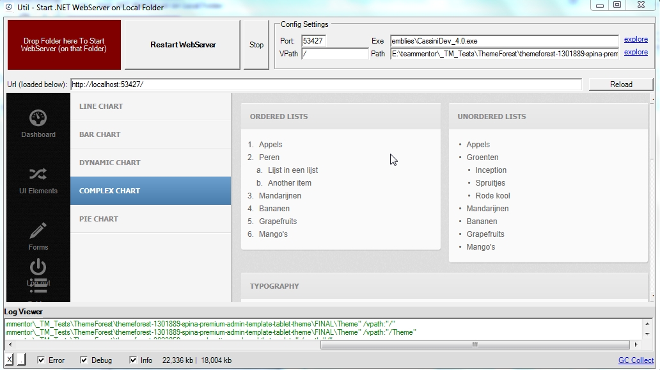The width and height of the screenshot is (660, 370).
Task: Click 'Groenten' in unordered list
Action: [482, 157]
